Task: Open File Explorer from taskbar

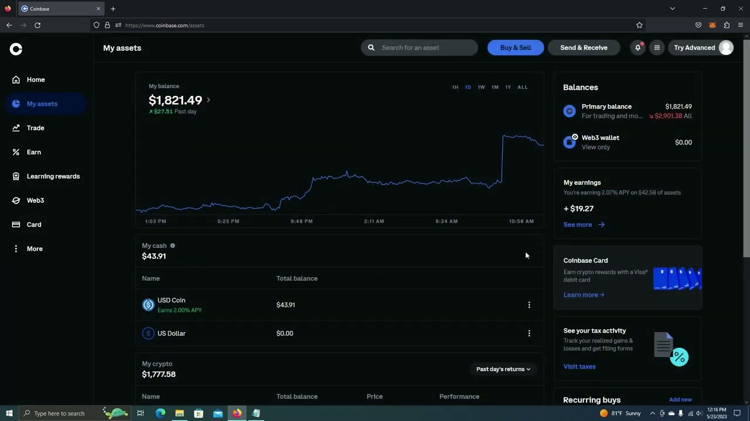Action: 179,413
